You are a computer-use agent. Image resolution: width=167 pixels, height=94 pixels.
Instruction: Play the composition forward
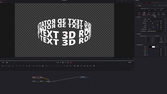[65, 63]
